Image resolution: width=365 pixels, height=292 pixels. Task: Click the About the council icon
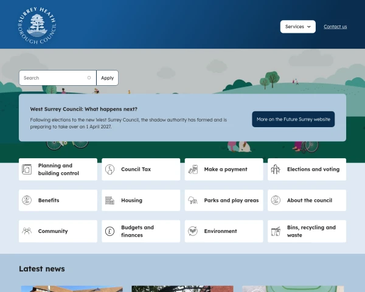(x=276, y=200)
